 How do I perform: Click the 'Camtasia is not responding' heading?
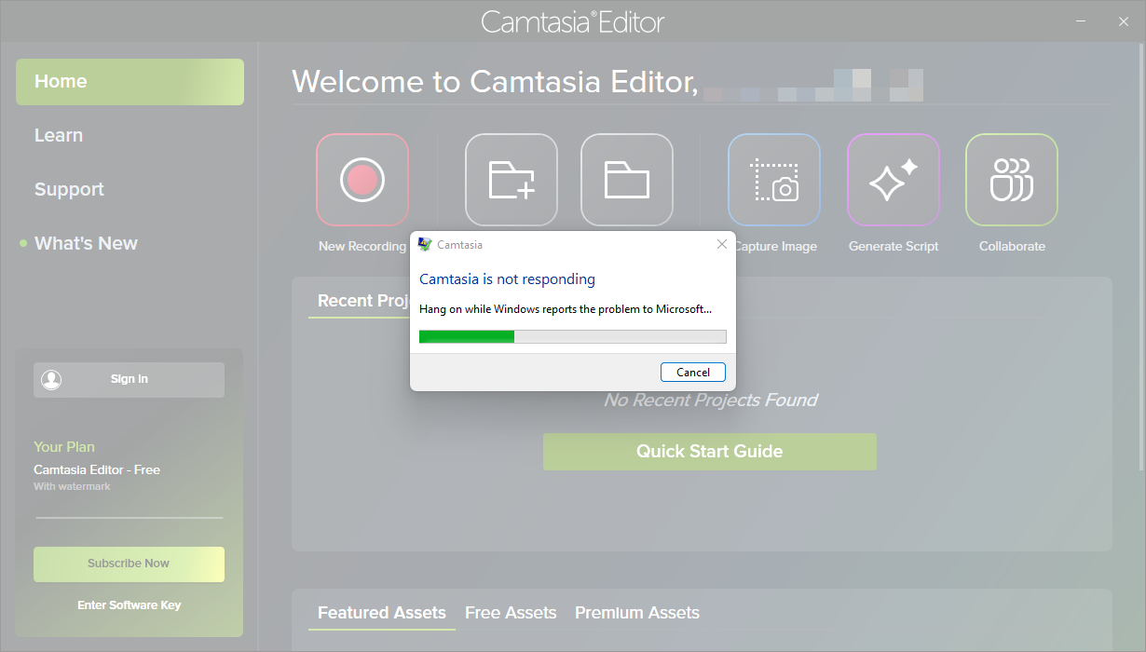(507, 278)
